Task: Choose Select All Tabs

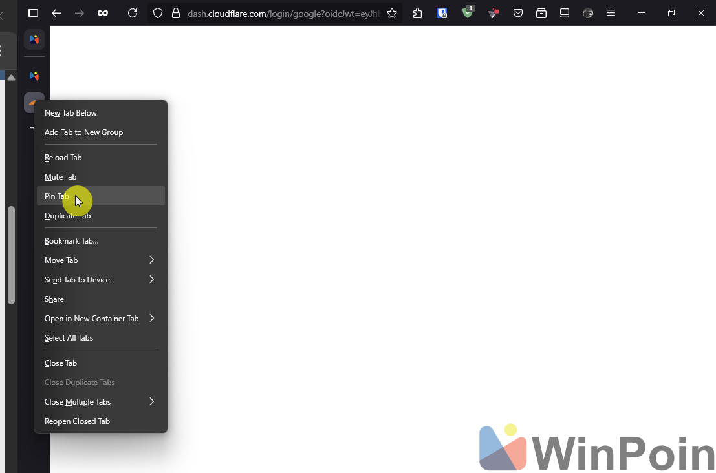Action: (x=101, y=338)
